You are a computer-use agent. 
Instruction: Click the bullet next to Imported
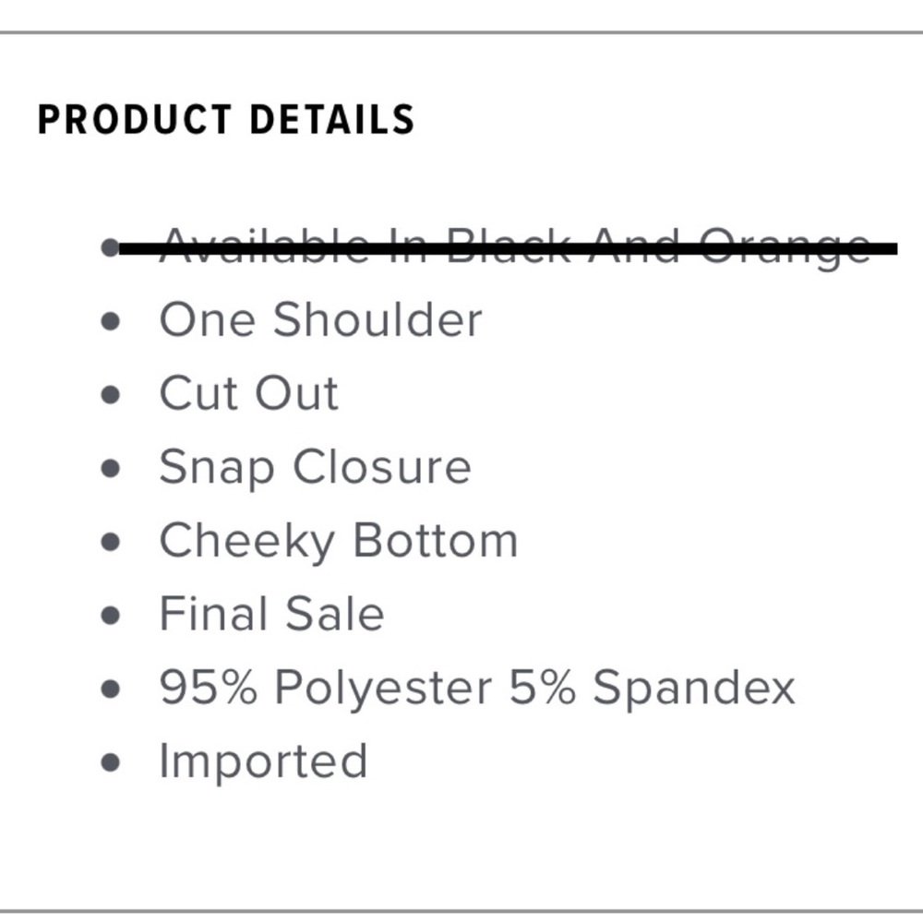pyautogui.click(x=110, y=763)
